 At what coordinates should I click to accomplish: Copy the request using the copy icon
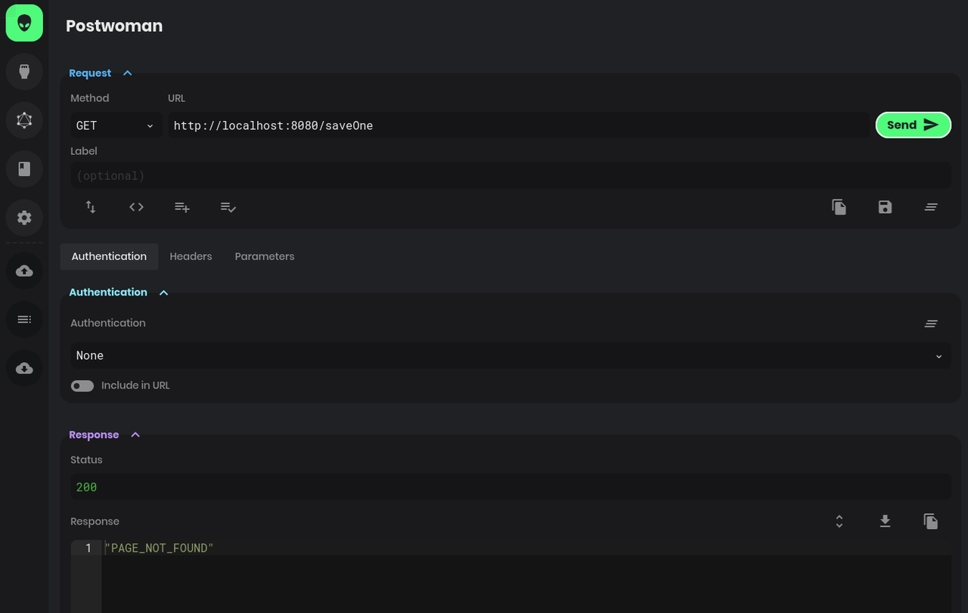[839, 206]
